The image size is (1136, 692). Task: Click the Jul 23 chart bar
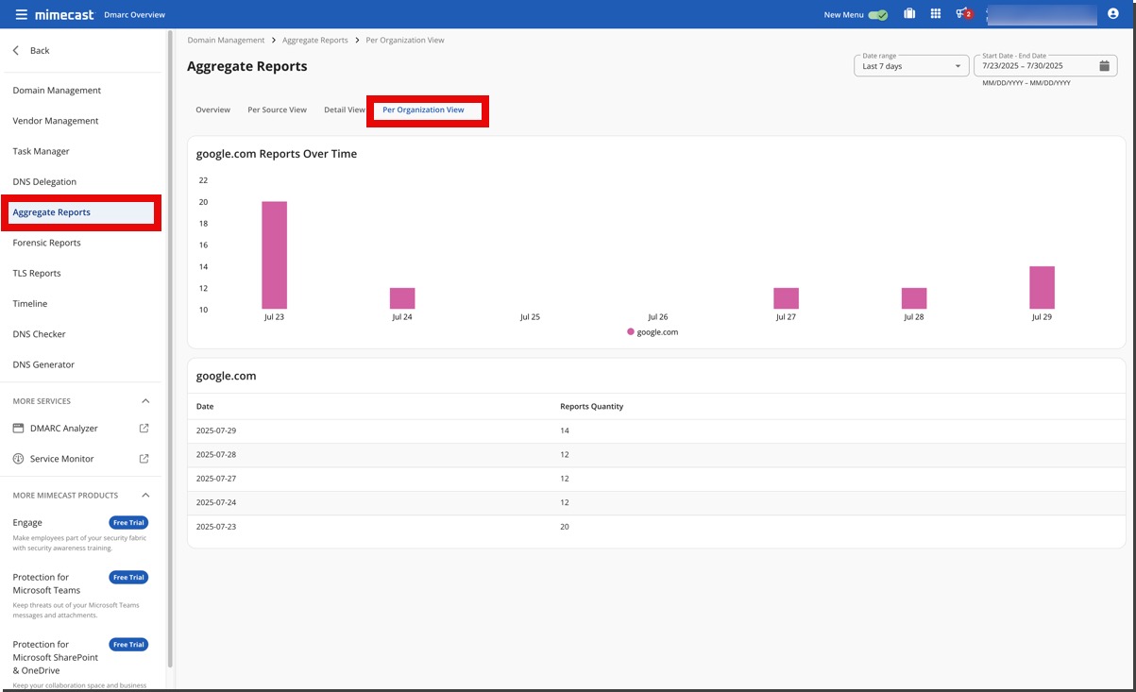[274, 255]
